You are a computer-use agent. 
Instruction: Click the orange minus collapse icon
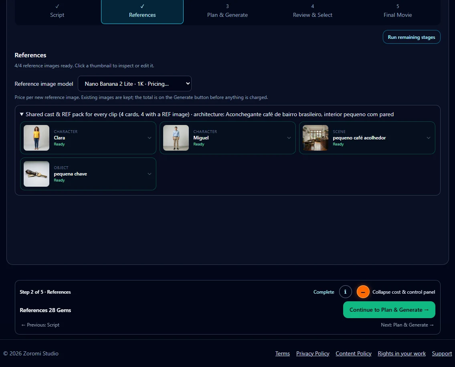(x=363, y=292)
